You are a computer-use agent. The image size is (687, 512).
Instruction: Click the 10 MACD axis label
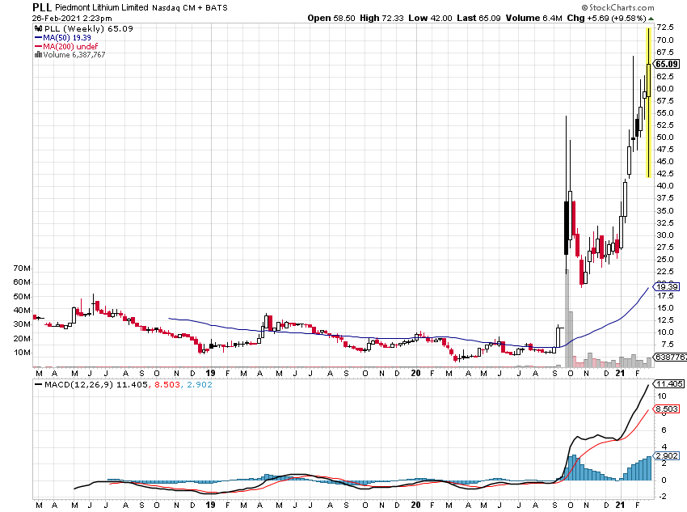point(662,396)
